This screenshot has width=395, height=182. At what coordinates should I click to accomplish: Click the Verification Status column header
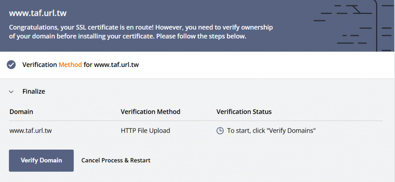pyautogui.click(x=244, y=112)
